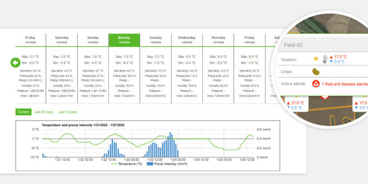Open the 1 Pest and disease alarms link
Image resolution: width=368 pixels, height=184 pixels.
click(345, 84)
